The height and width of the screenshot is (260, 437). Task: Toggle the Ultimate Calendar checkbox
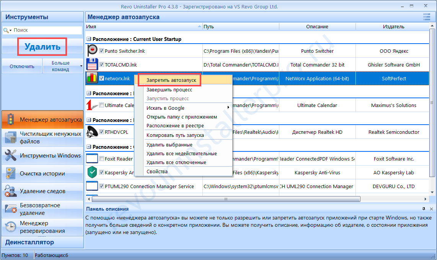(102, 105)
